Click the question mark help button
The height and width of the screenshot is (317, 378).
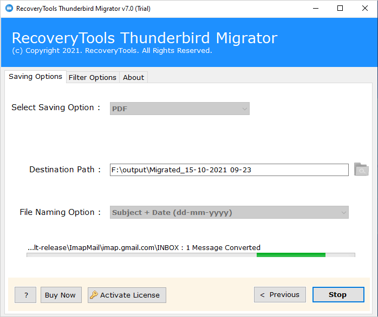pos(25,295)
